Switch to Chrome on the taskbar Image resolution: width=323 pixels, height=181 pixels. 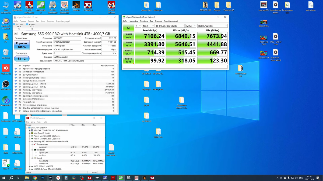[x=35, y=178]
